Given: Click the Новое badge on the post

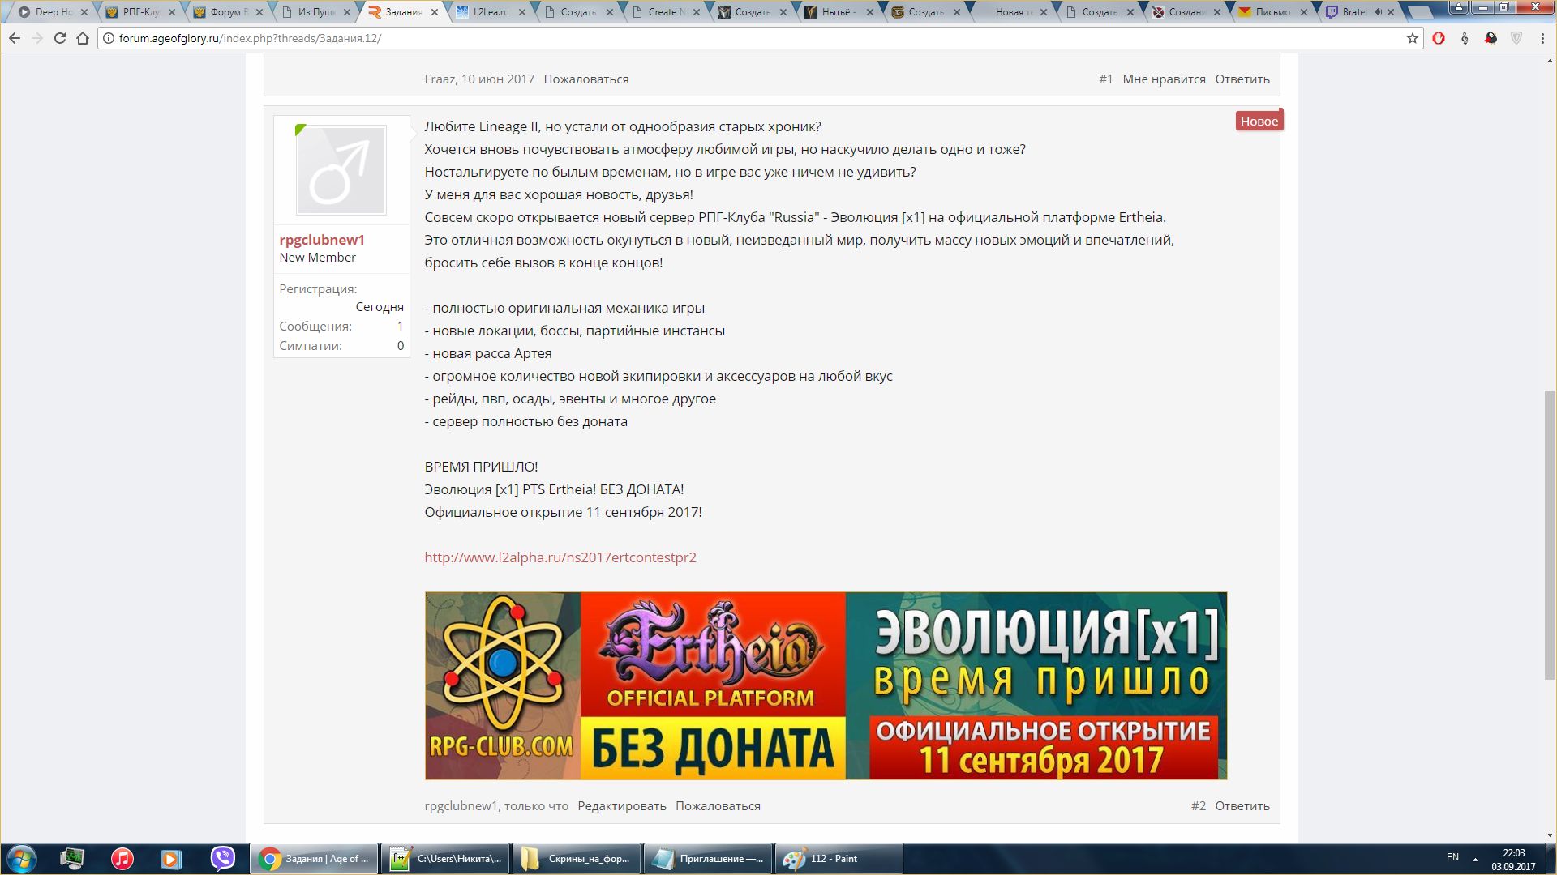Looking at the screenshot, I should coord(1259,121).
